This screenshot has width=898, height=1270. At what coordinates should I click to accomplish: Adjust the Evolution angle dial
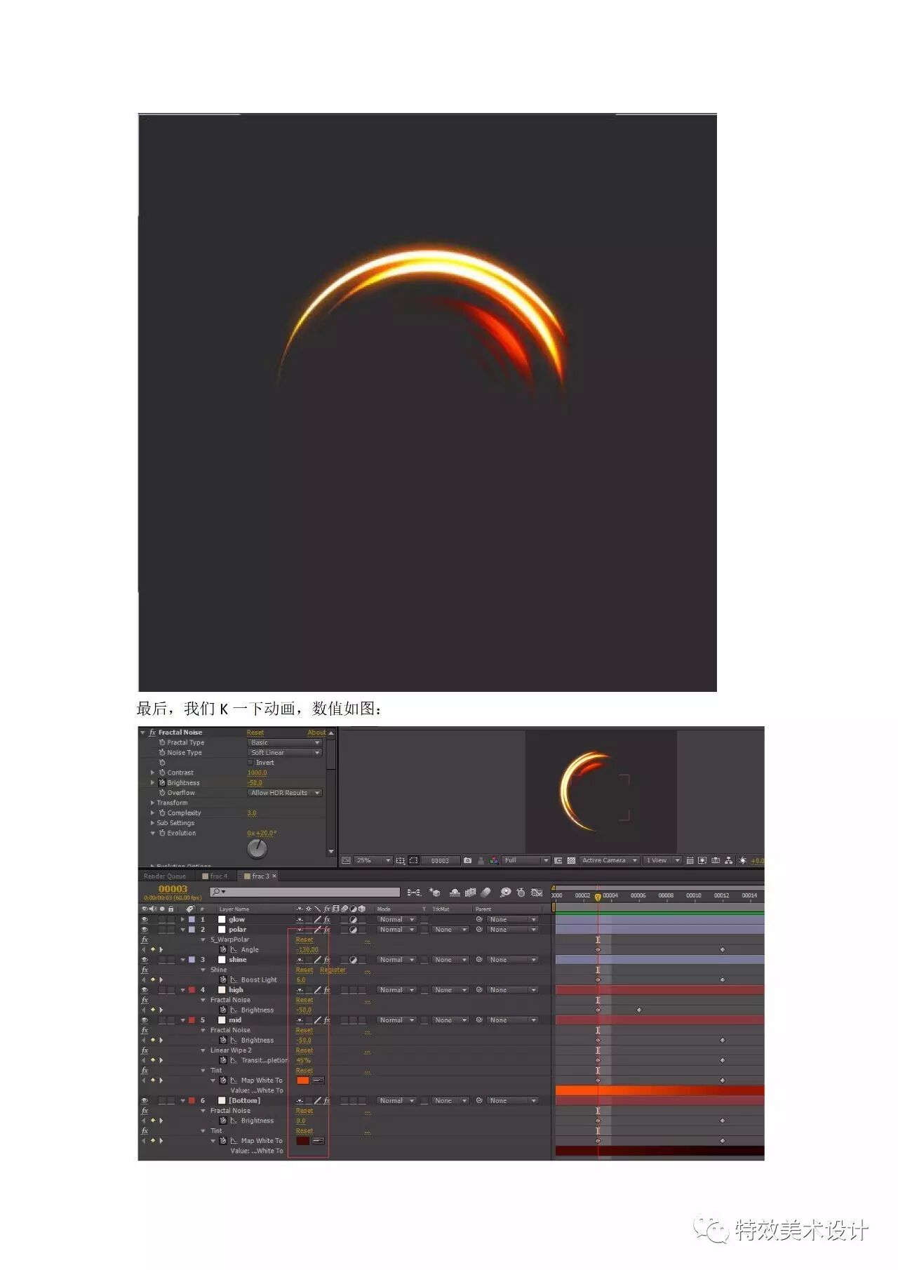pyautogui.click(x=257, y=848)
